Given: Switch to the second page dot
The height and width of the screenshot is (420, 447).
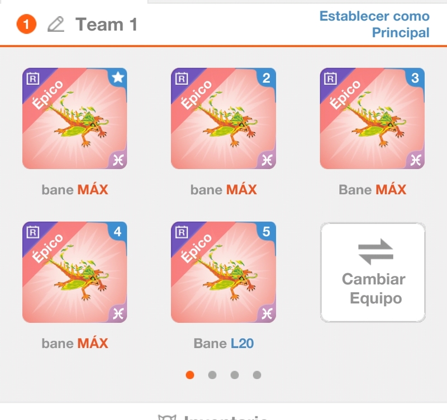Looking at the screenshot, I should [x=212, y=375].
